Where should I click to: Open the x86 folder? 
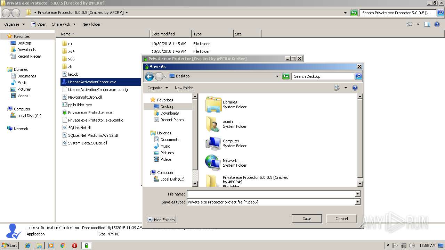[x=71, y=59]
